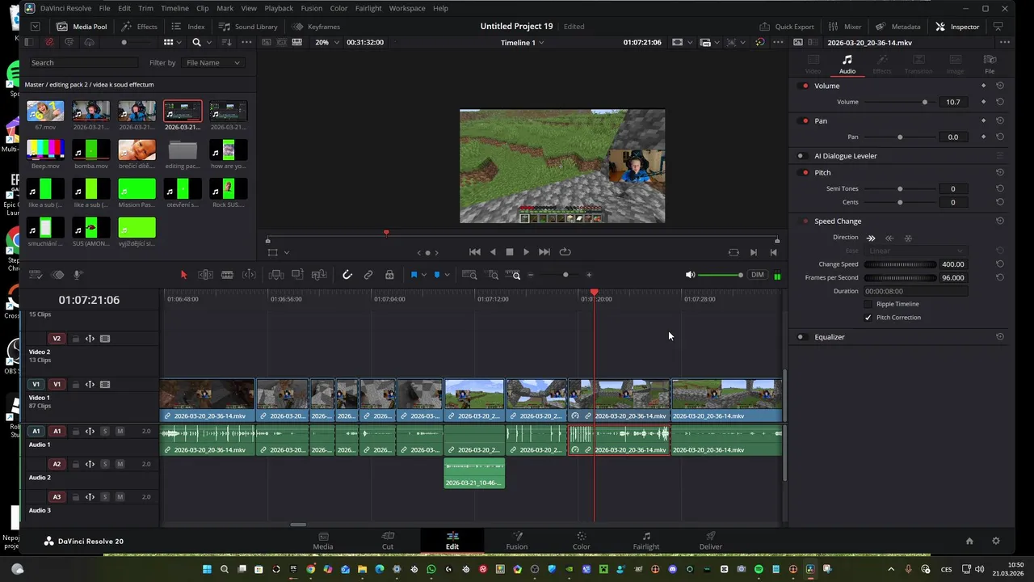1034x582 pixels.
Task: Disable the Volume section toggle
Action: coord(805,86)
